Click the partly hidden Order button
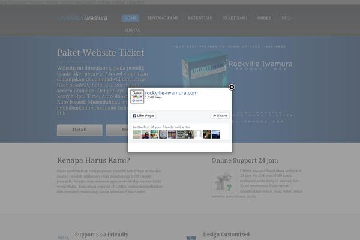Screen dimensions: 360x240 pos(117,130)
